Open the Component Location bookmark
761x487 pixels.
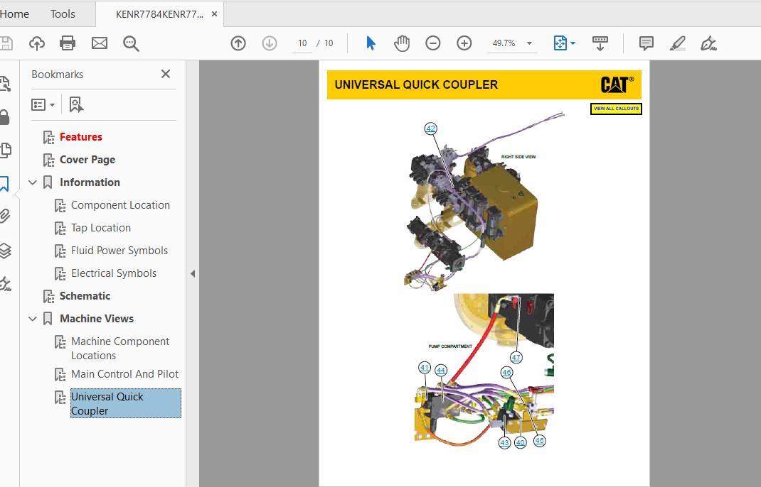click(x=120, y=205)
